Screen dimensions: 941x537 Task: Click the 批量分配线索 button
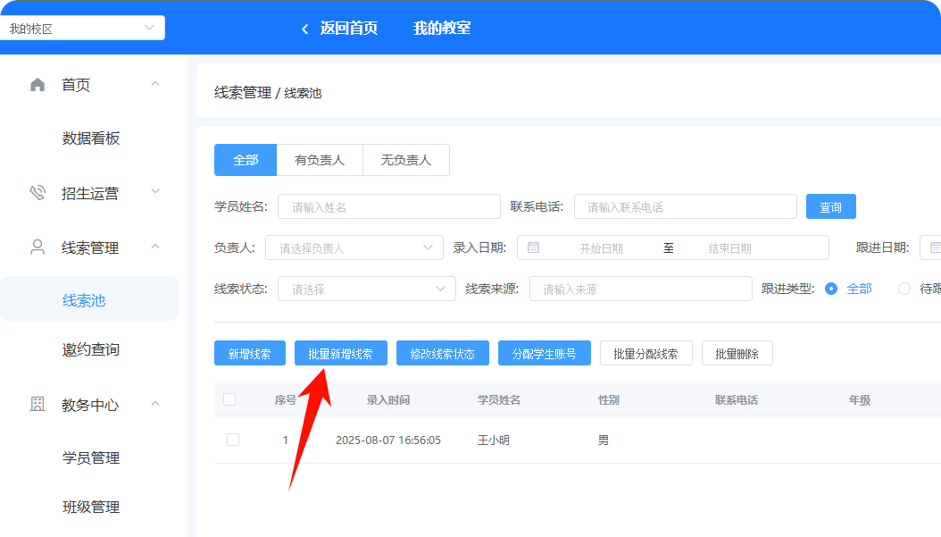click(645, 353)
